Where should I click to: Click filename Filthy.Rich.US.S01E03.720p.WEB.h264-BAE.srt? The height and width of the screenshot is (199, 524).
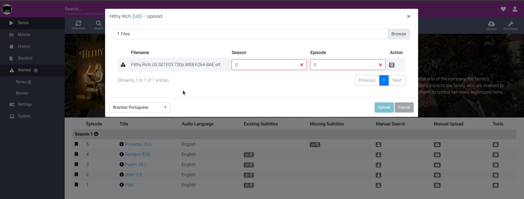click(x=175, y=65)
